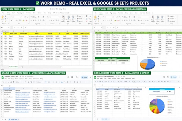Click red font color A in Customer Data Entry
The height and width of the screenshot is (121, 182).
(x=26, y=20)
